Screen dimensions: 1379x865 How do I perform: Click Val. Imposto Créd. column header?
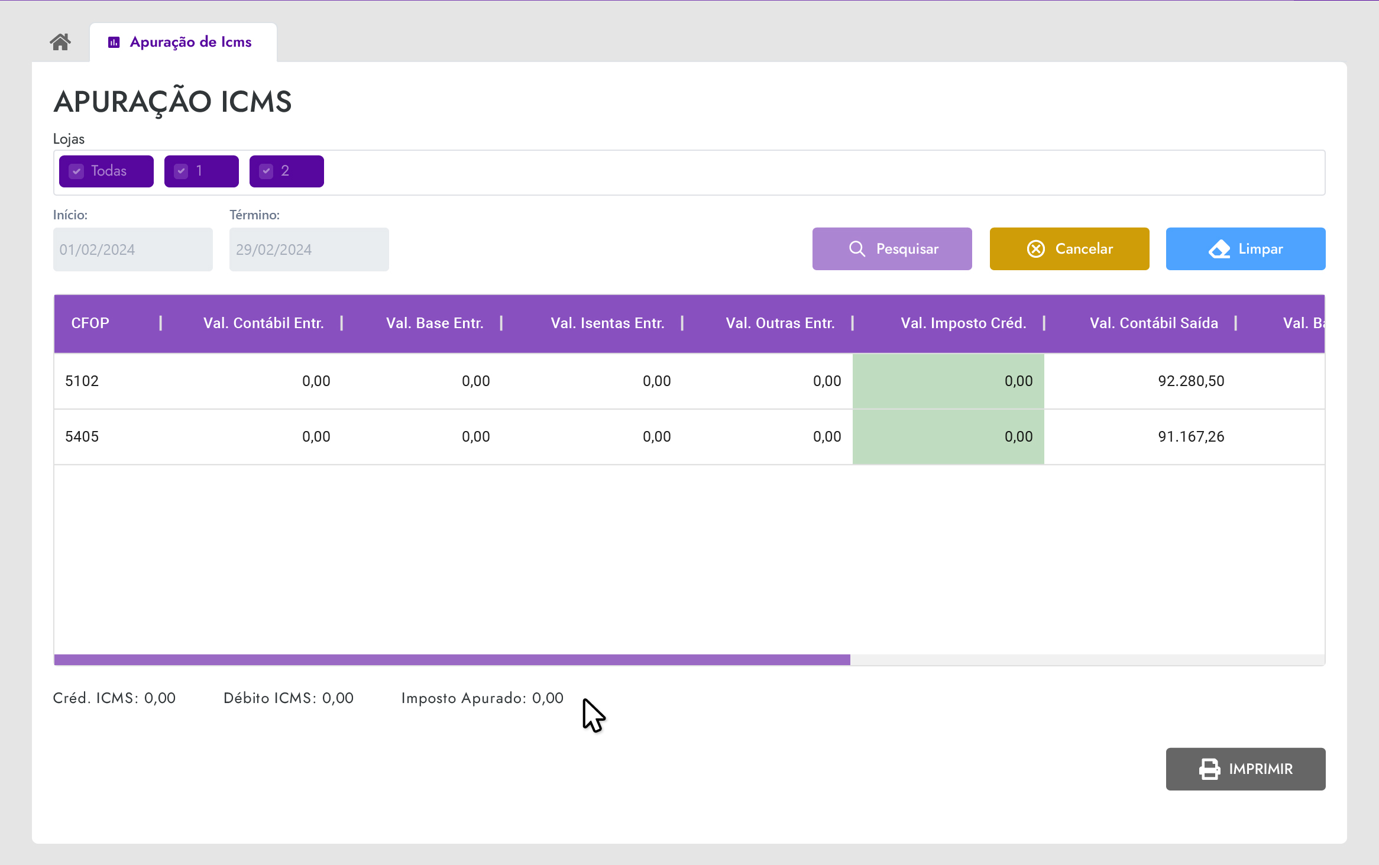point(963,323)
